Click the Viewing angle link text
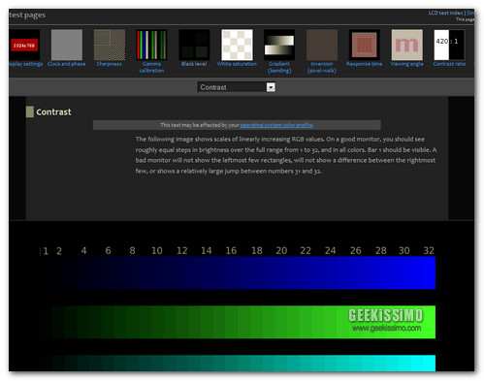This screenshot has width=484, height=381. [x=406, y=64]
